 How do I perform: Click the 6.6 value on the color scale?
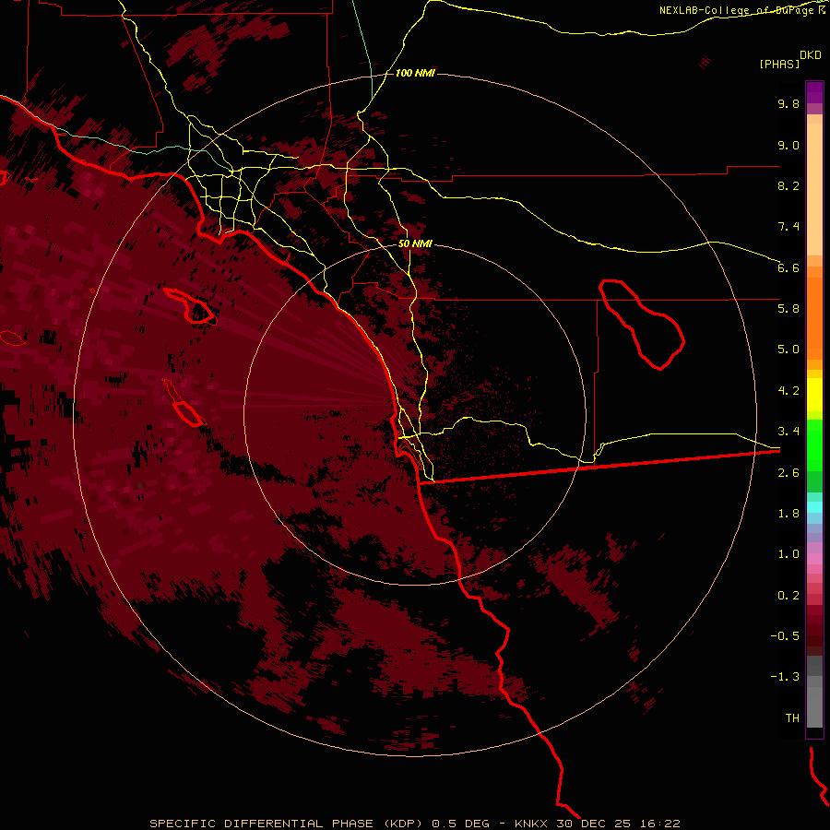pyautogui.click(x=788, y=267)
